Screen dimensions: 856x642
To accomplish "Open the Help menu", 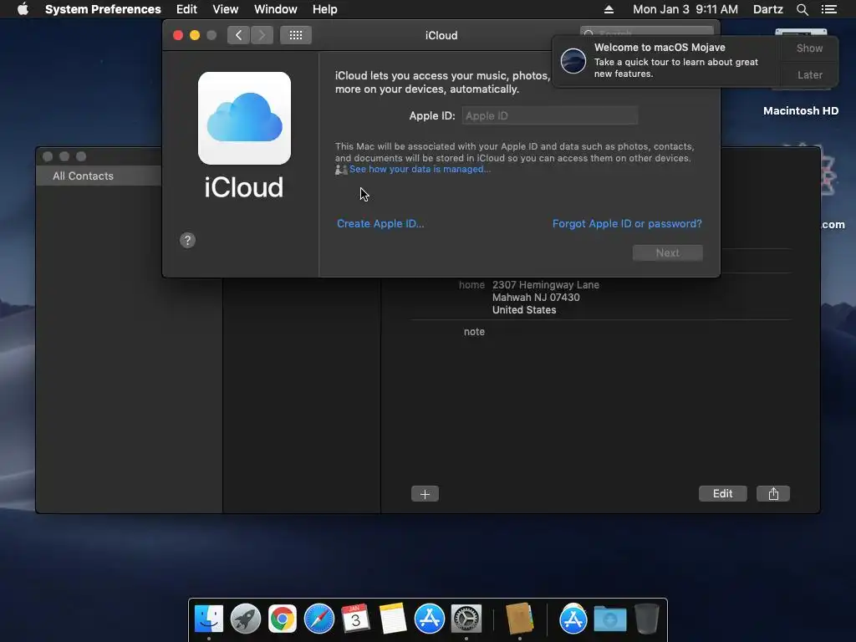I will click(x=324, y=9).
